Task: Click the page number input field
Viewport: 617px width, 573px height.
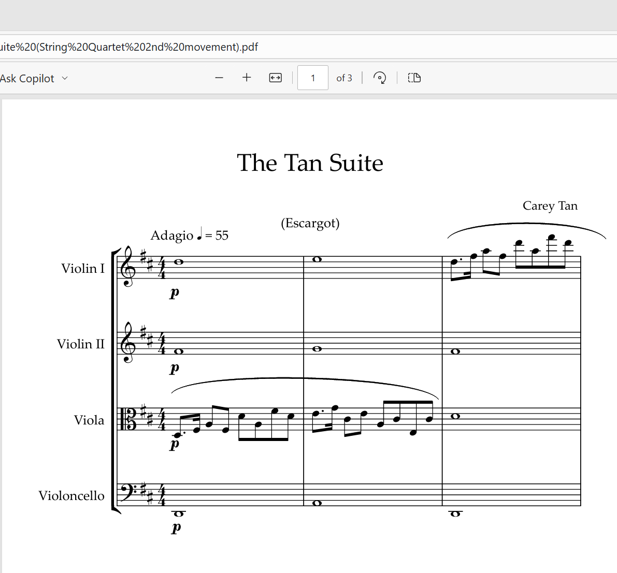Action: coord(313,78)
